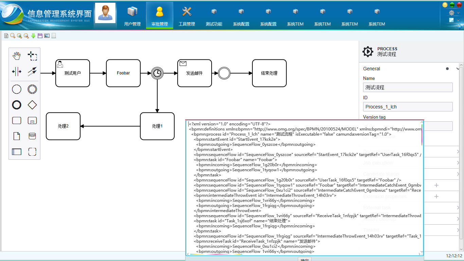Select the create/remove space tool

pyautogui.click(x=17, y=72)
